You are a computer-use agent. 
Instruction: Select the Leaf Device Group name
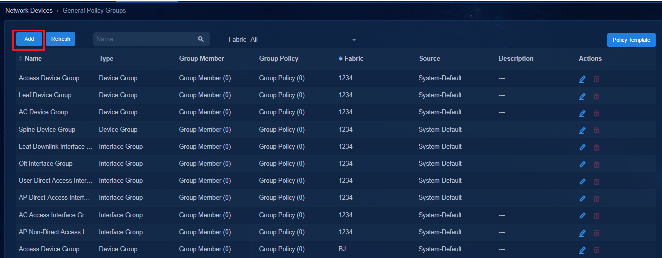click(45, 95)
